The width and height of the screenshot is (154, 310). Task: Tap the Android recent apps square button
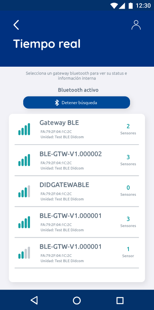[120, 300]
